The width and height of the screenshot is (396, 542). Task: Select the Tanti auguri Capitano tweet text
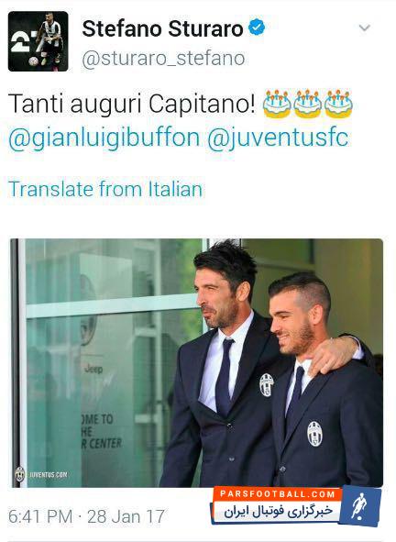click(132, 104)
